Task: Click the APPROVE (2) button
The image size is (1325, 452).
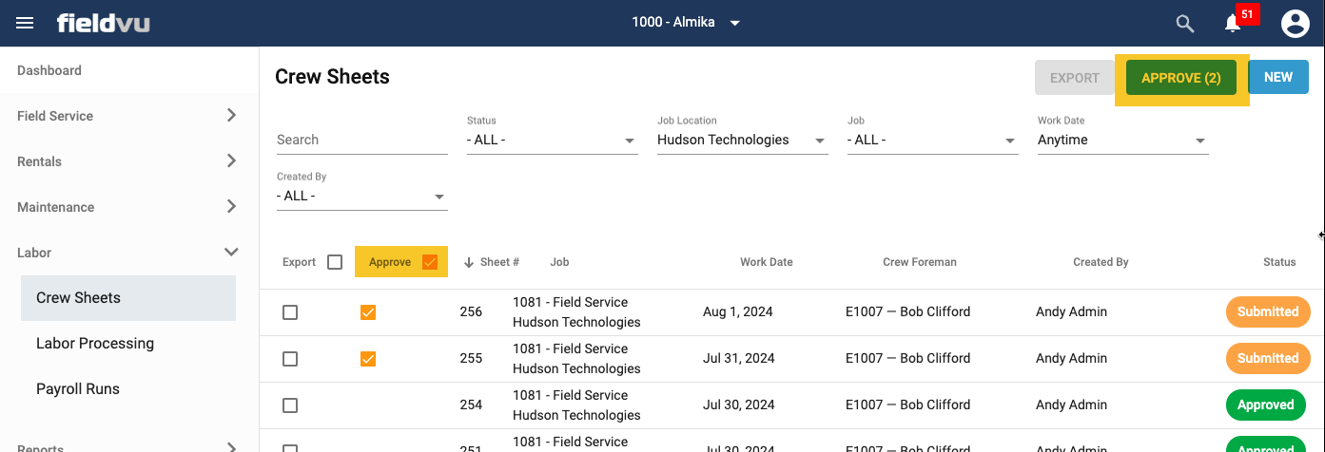Action: [x=1181, y=78]
